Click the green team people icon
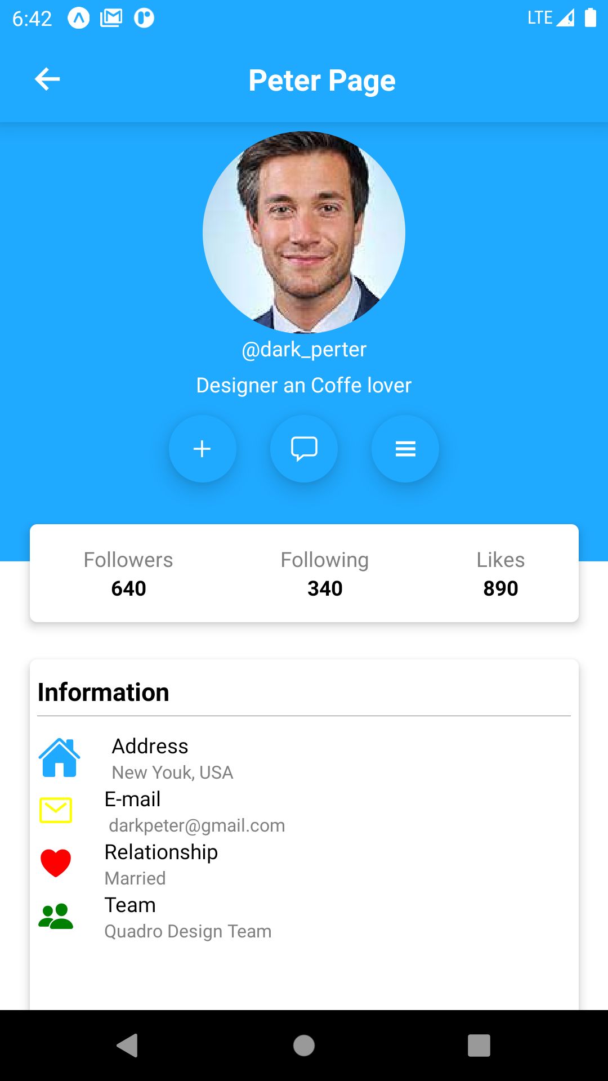 point(56,916)
